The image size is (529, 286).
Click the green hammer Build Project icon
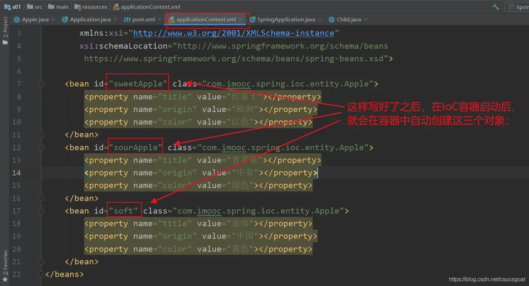tap(496, 7)
